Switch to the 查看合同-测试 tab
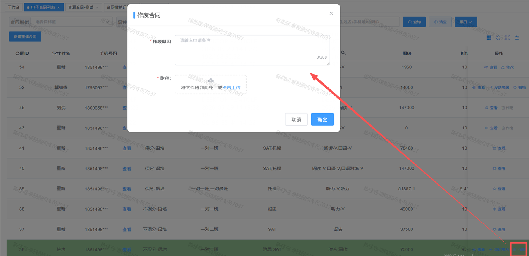Viewport: 529px width, 256px height. click(x=83, y=7)
